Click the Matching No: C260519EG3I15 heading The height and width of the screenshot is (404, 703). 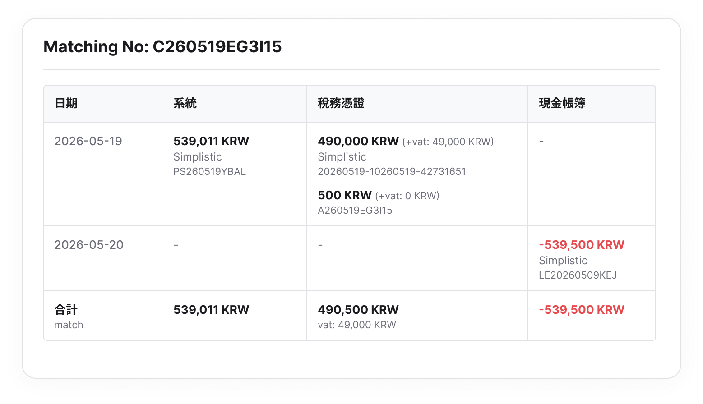(162, 47)
